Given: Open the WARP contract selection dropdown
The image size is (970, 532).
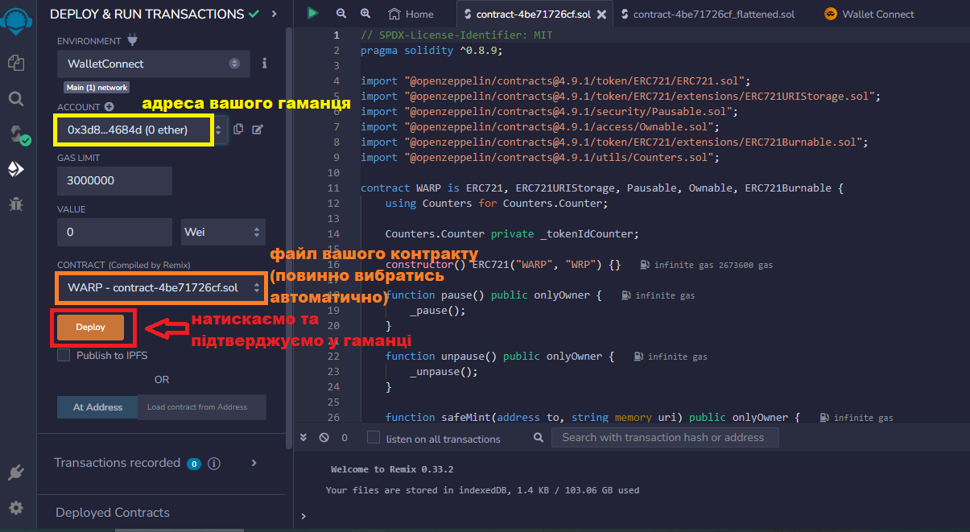Looking at the screenshot, I should (161, 287).
